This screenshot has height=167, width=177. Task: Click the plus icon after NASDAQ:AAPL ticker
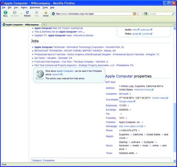(137, 153)
